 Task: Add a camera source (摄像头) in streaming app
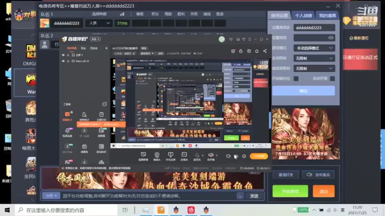pyautogui.click(x=157, y=156)
